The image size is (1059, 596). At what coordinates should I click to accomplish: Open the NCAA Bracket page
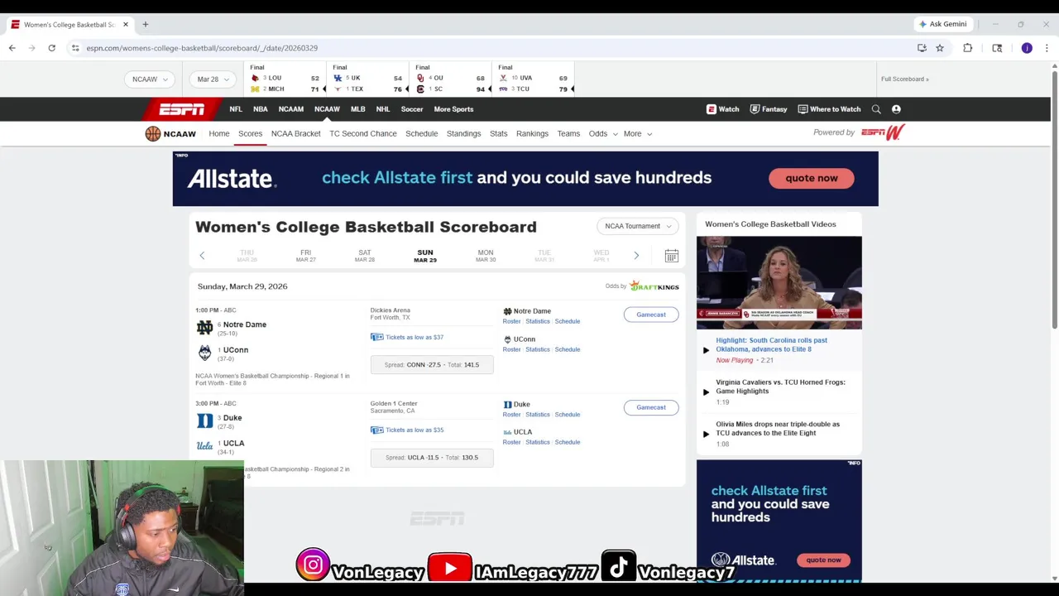point(295,134)
